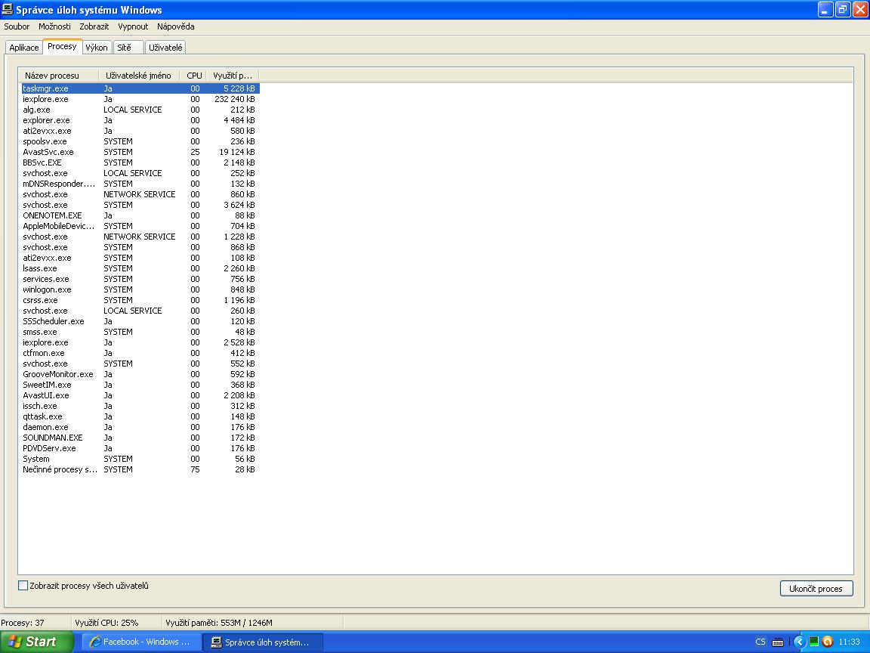Viewport: 870px width, 653px height.
Task: Sort by Název procesu column header
Action: coord(60,76)
